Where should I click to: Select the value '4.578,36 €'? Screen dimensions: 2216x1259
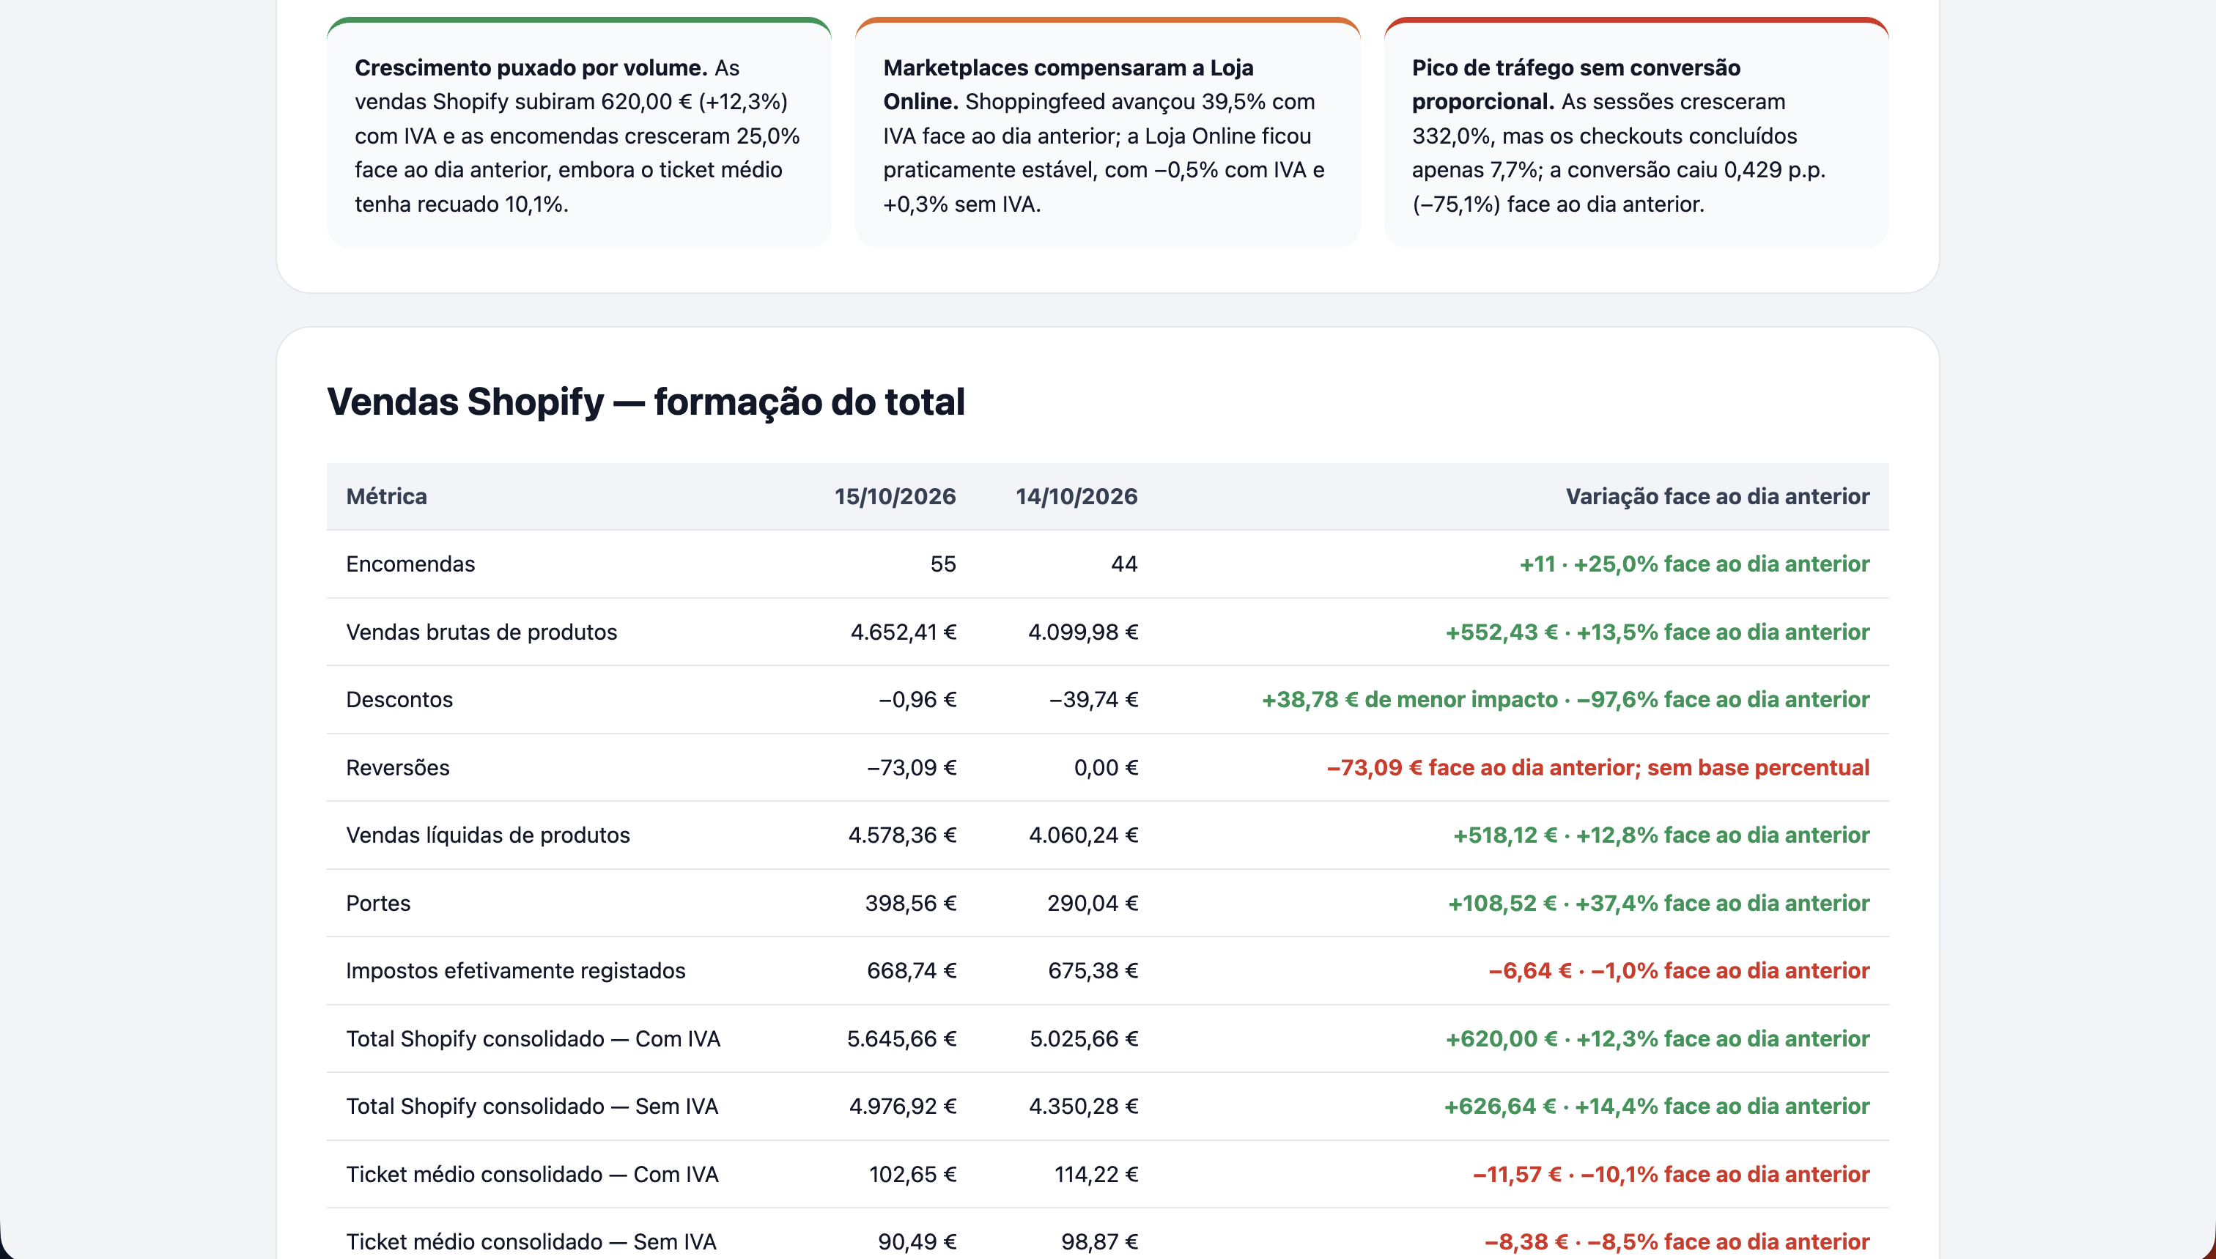coord(903,835)
